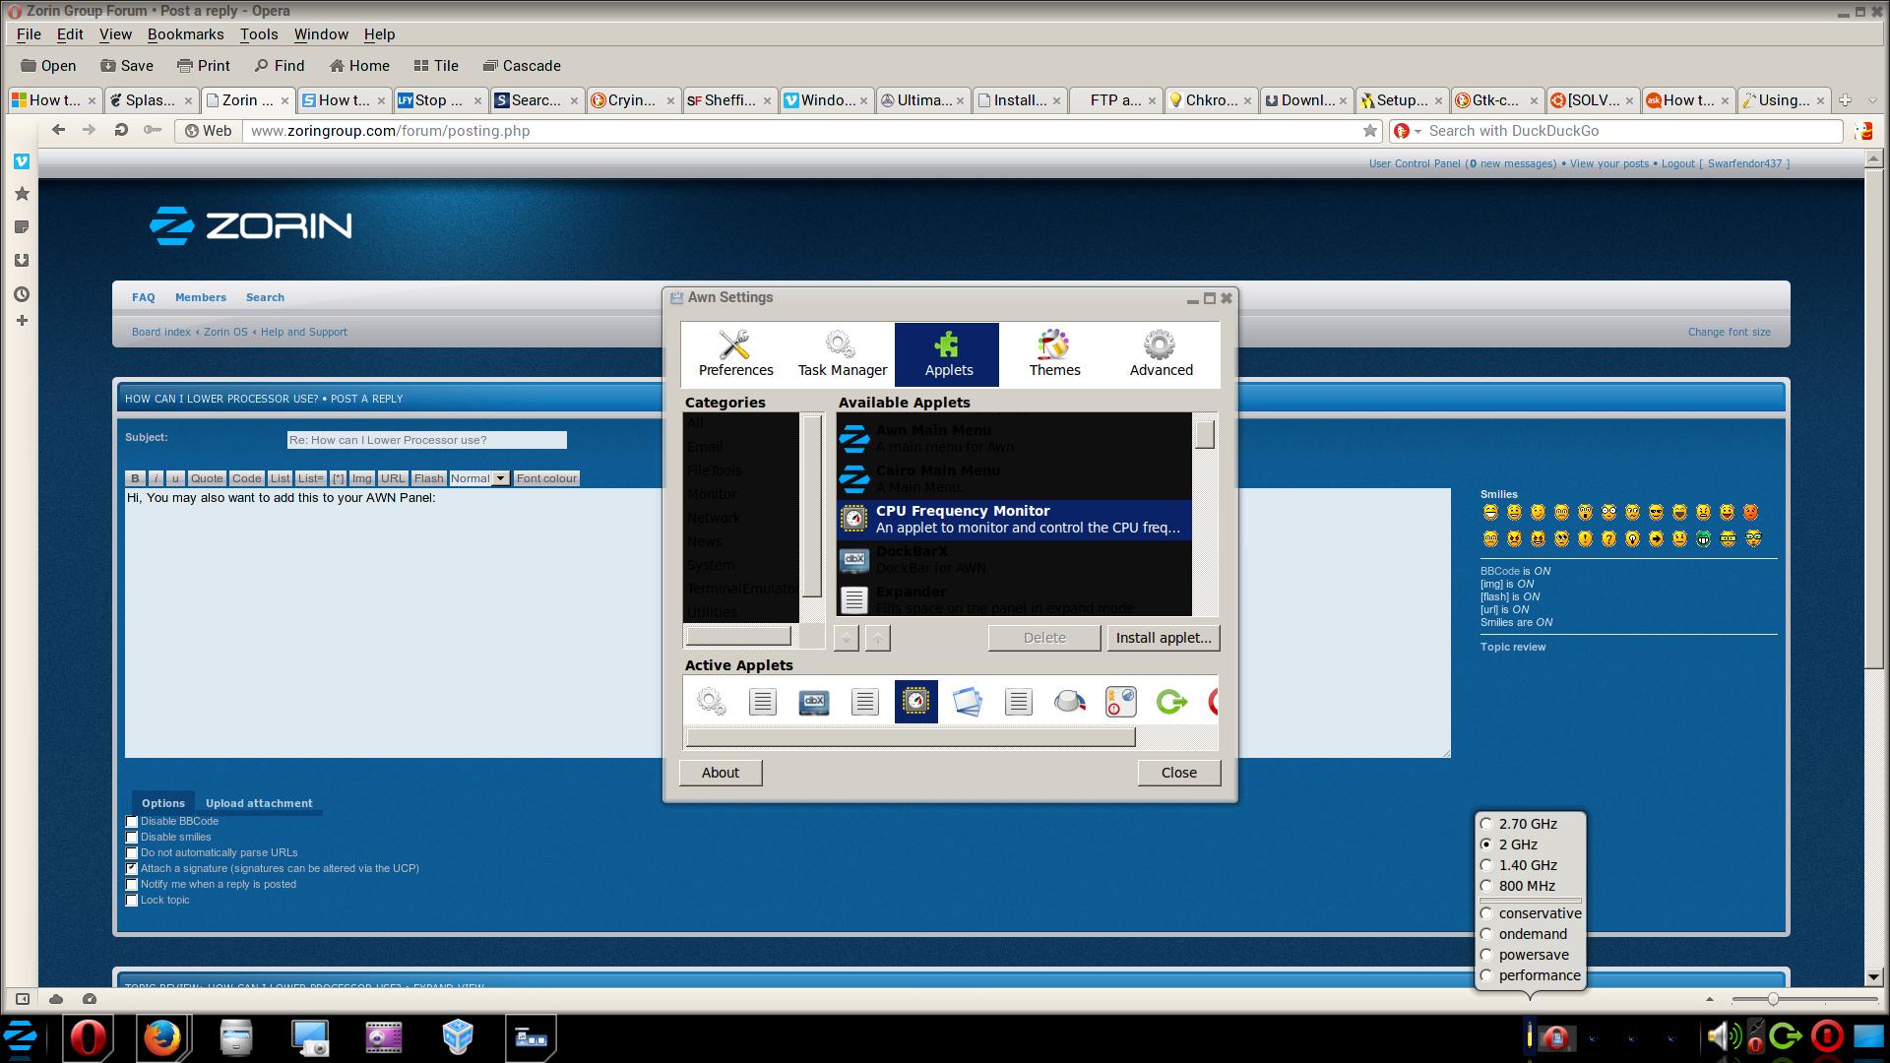This screenshot has height=1063, width=1890.
Task: Enable Notify me when a reply is posted
Action: coord(132,885)
